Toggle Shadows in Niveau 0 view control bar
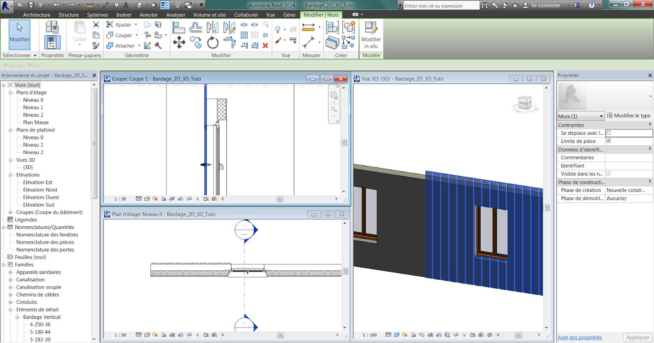654x343 pixels. [x=164, y=335]
